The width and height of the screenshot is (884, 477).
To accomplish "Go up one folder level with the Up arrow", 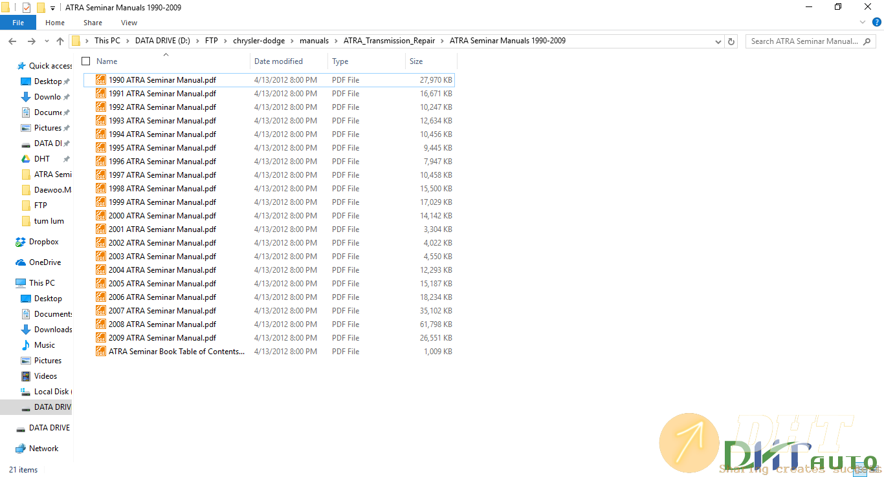I will pyautogui.click(x=60, y=41).
